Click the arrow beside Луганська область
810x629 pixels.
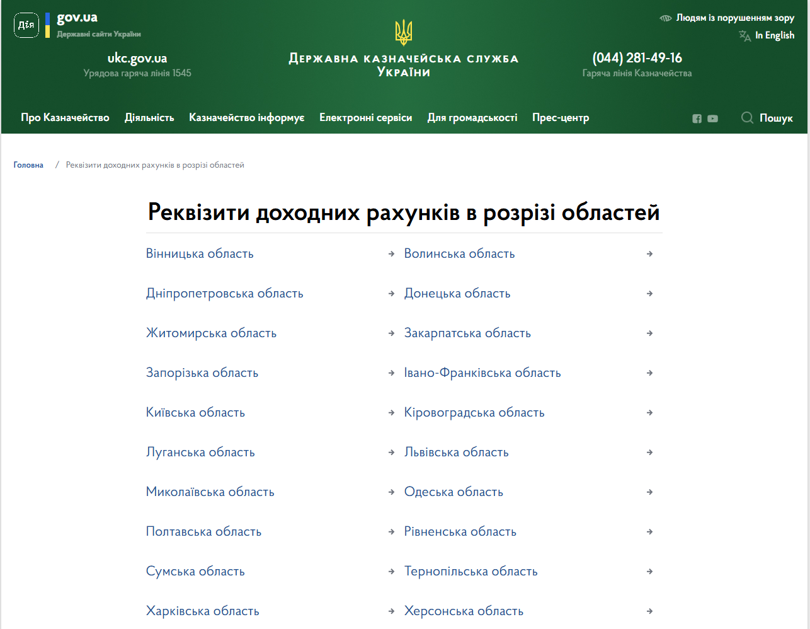coord(391,453)
